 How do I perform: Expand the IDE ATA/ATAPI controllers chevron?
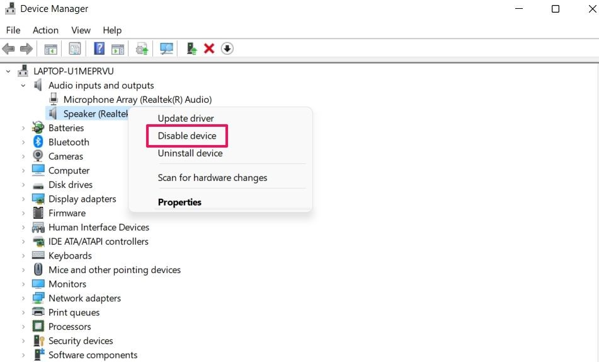23,242
